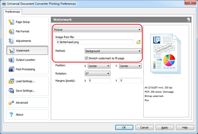Click the Load Settings folder icon
The image size is (198, 134).
[11, 81]
